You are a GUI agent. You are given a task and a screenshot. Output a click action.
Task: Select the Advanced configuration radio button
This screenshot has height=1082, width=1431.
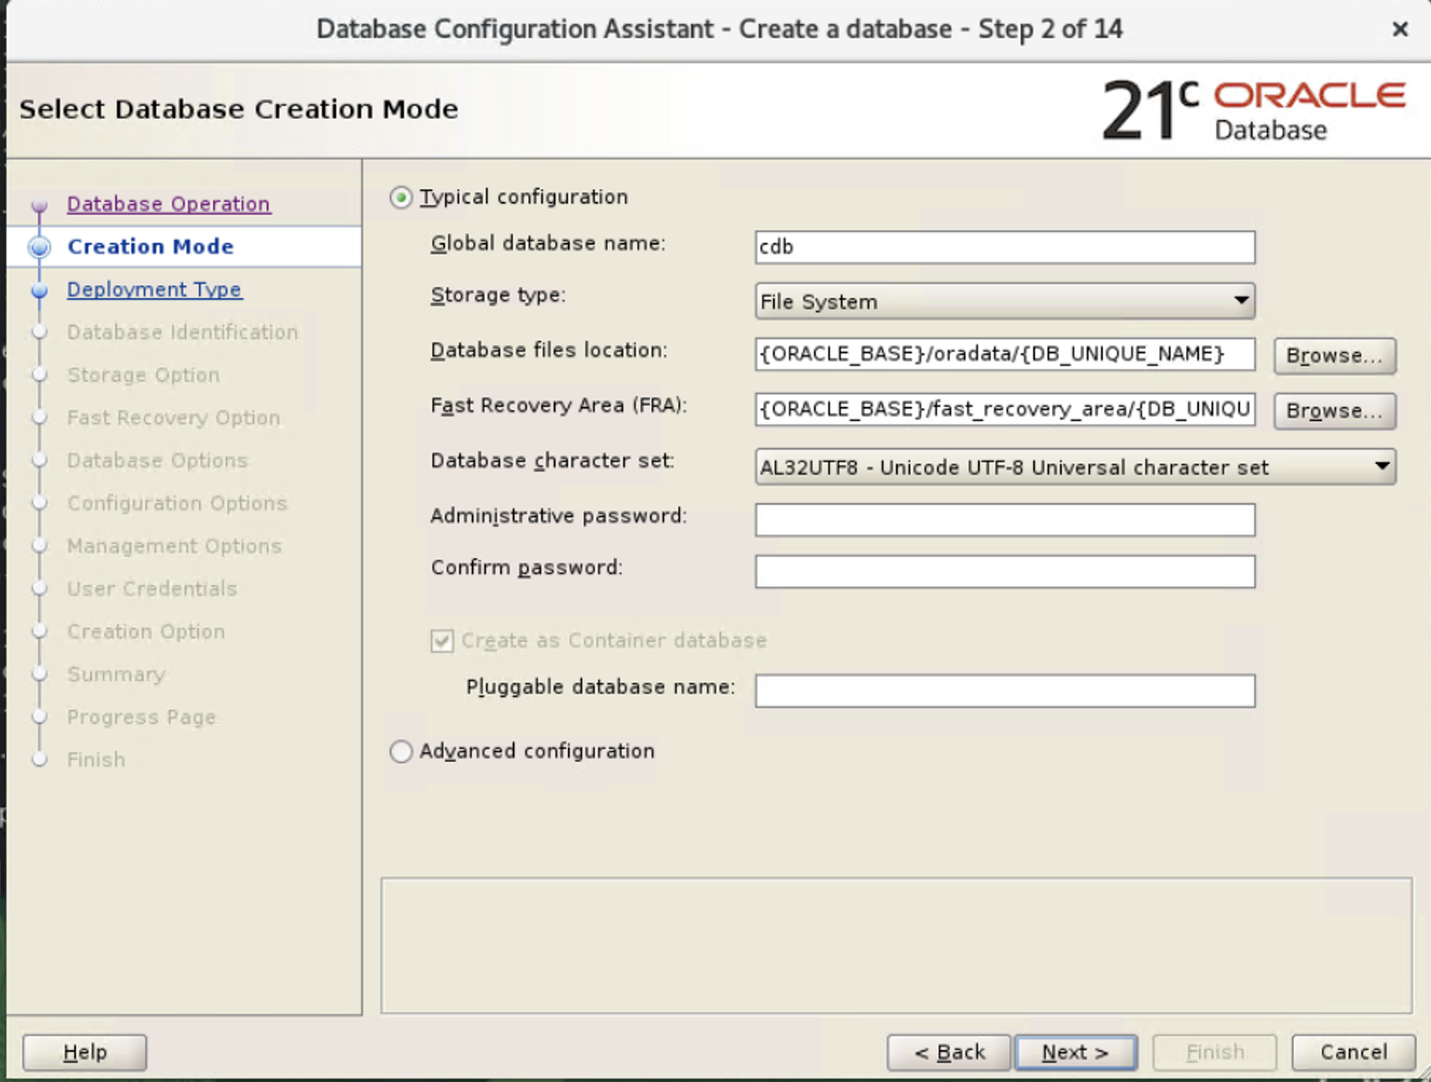pyautogui.click(x=401, y=752)
